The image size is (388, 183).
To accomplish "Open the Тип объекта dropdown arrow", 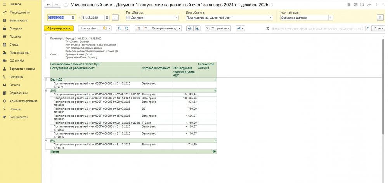I will coord(176,17).
